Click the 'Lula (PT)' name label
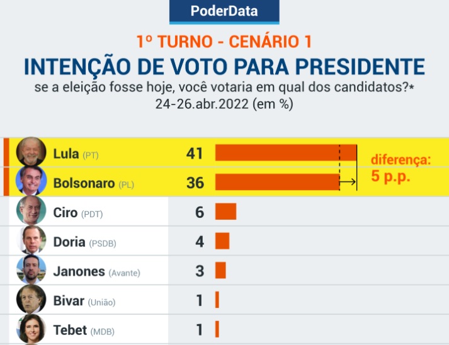 (76, 154)
